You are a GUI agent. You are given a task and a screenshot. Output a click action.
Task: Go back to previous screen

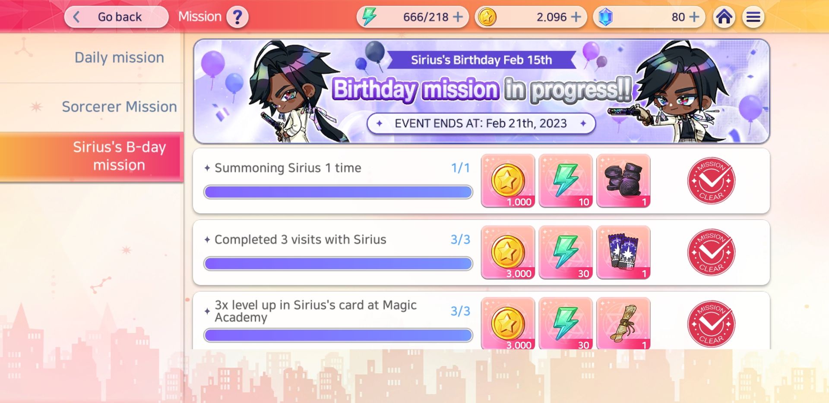[x=116, y=17]
